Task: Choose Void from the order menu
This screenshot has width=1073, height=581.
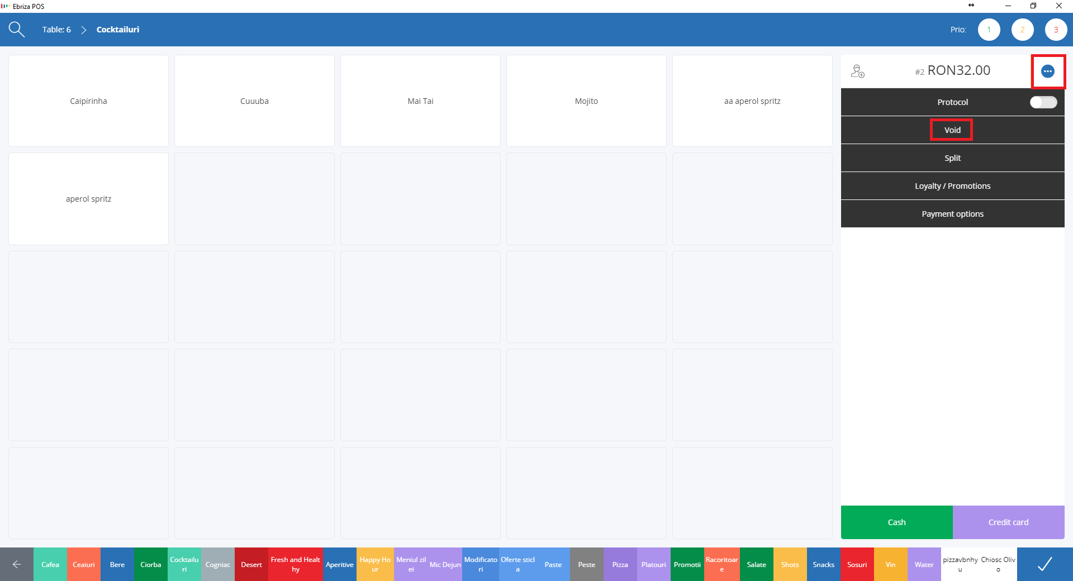Action: coord(952,130)
